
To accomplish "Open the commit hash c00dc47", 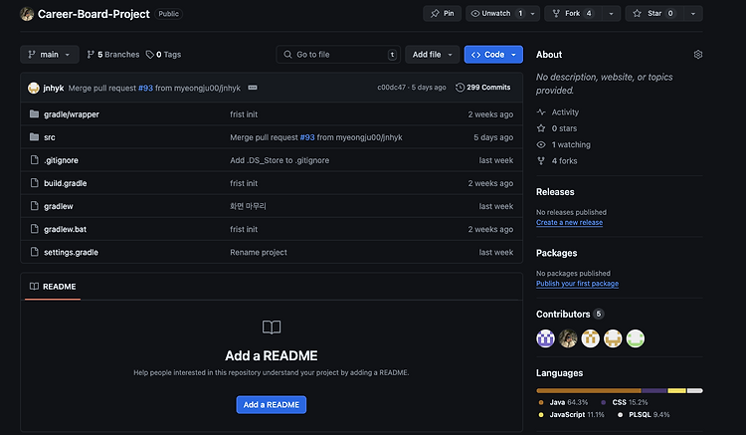I will coord(391,88).
